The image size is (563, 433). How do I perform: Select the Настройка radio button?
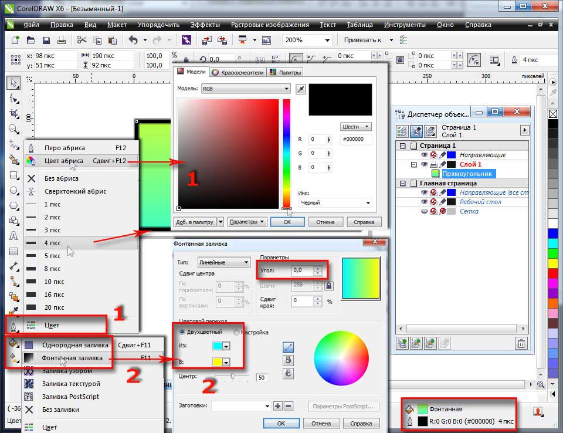236,332
